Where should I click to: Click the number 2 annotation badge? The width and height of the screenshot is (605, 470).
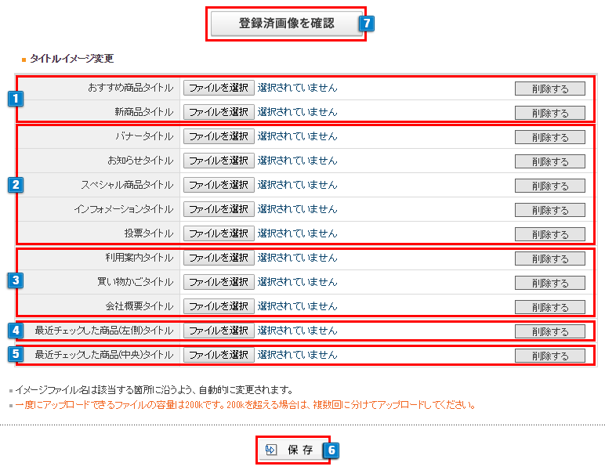tap(14, 185)
